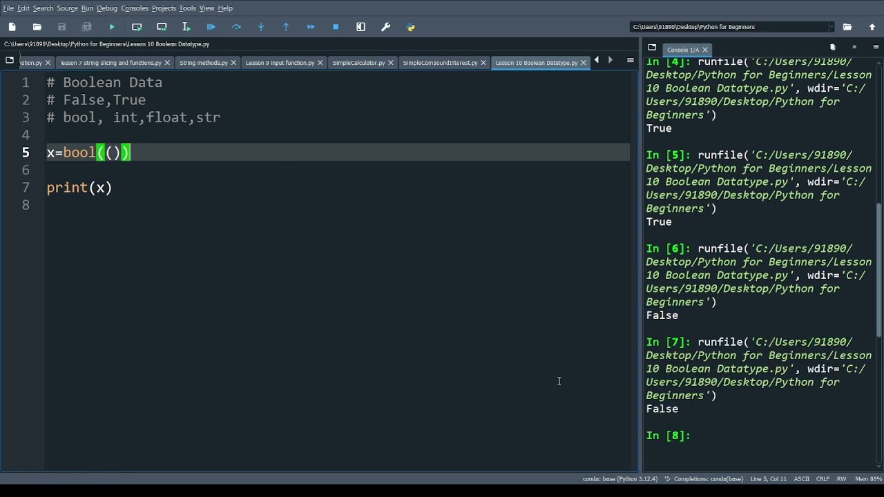Open the Debug menu
The image size is (884, 497).
[107, 8]
